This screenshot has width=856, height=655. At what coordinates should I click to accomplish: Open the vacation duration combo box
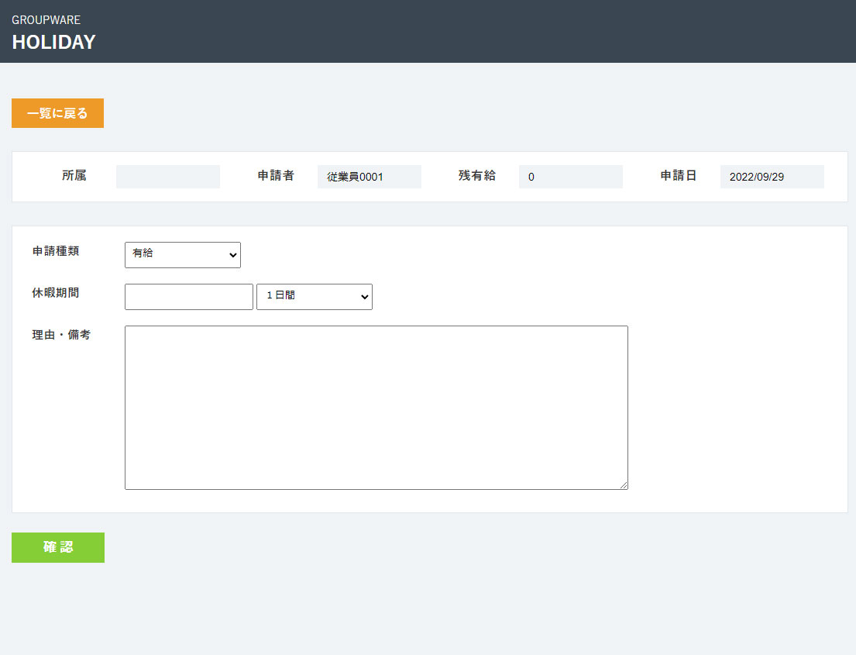(314, 296)
